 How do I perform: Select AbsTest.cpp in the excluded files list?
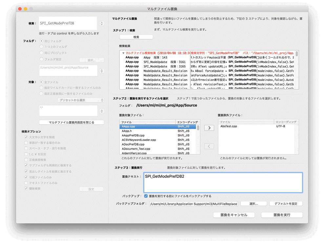[x=256, y=126]
